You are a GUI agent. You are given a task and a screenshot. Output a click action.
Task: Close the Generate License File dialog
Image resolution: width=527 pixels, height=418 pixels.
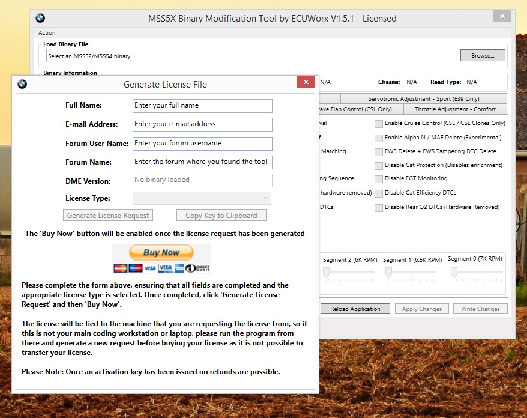click(x=306, y=82)
